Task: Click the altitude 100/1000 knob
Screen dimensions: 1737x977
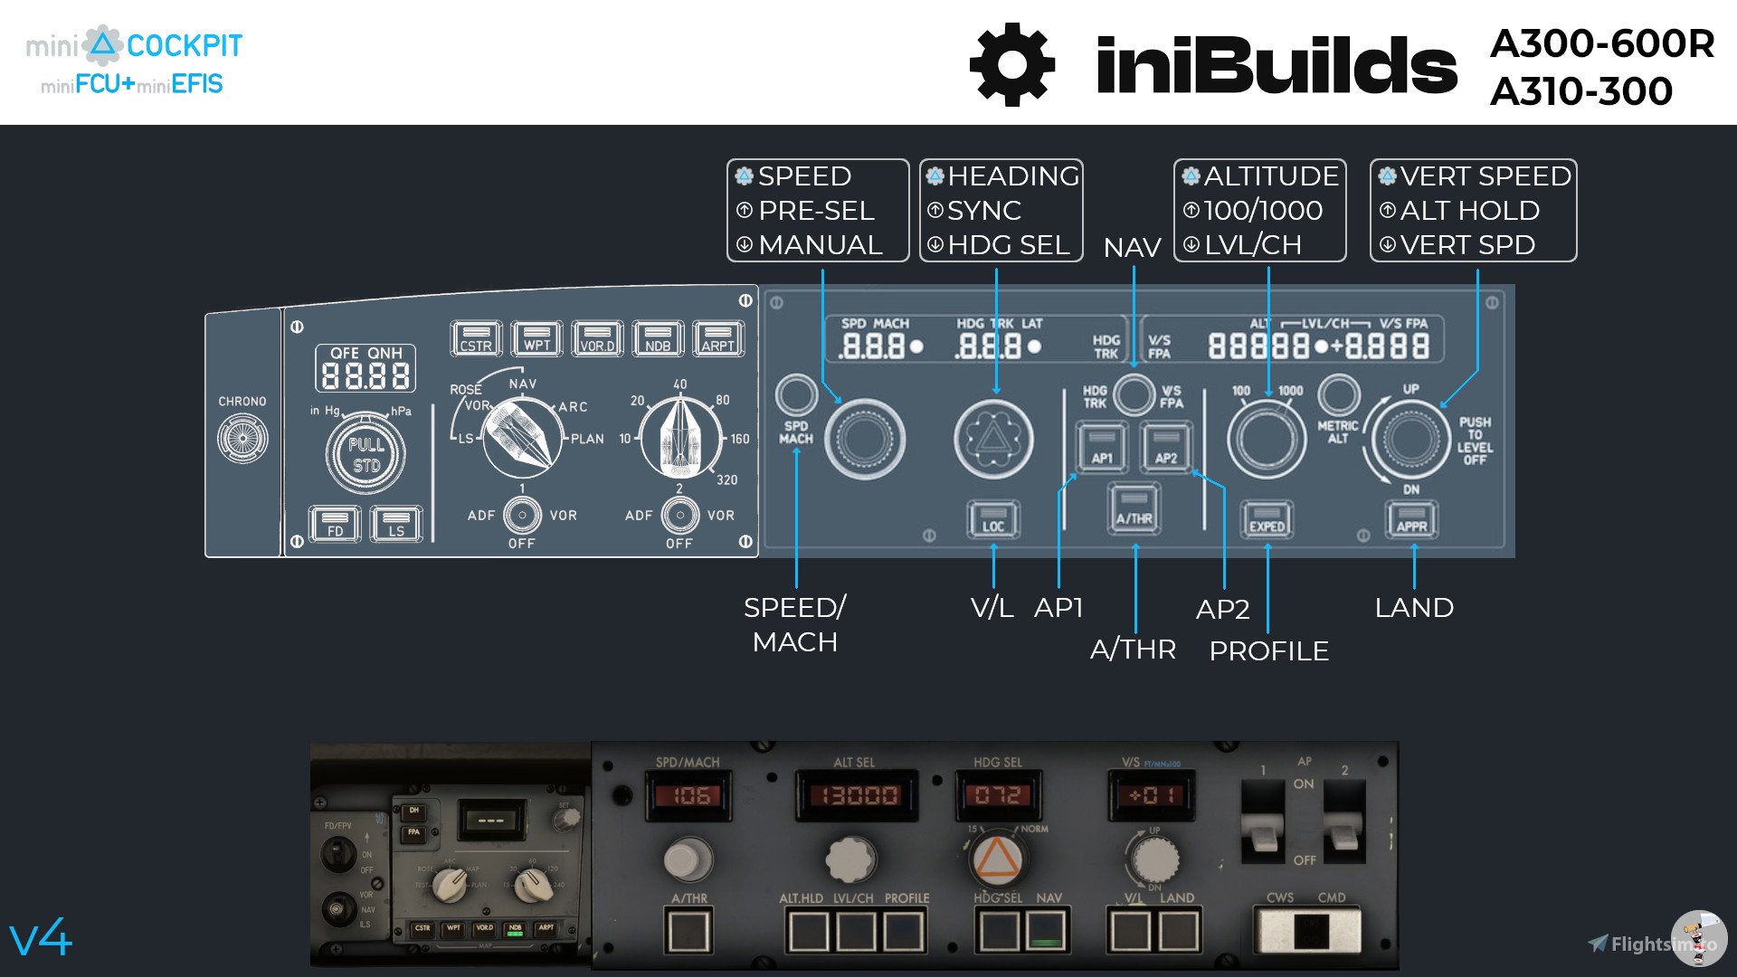Action: click(x=1267, y=440)
